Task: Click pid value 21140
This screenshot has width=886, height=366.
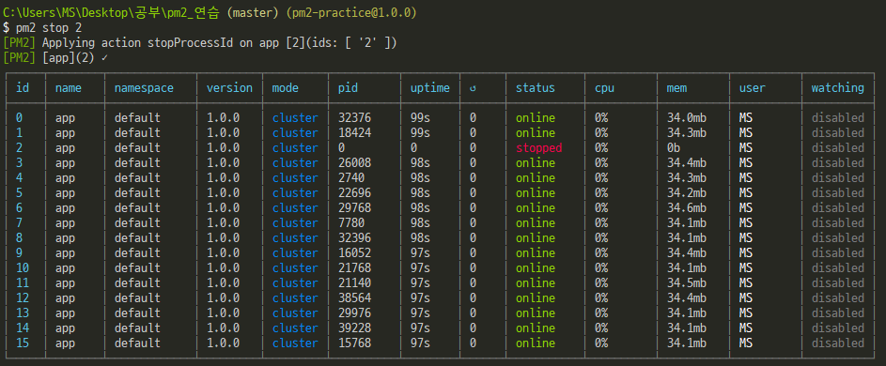Action: (355, 283)
